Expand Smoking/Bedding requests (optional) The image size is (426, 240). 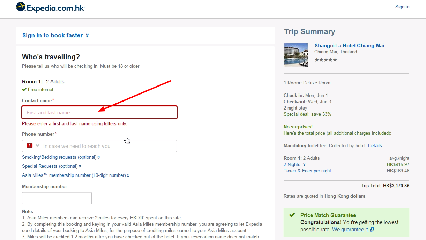pos(61,157)
